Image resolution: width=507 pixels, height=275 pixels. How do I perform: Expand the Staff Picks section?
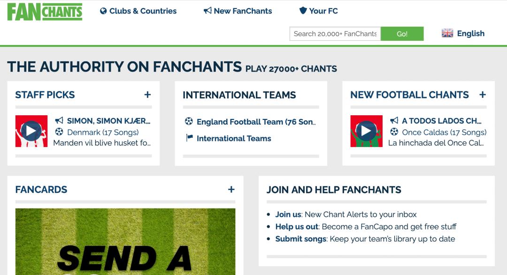click(x=147, y=95)
